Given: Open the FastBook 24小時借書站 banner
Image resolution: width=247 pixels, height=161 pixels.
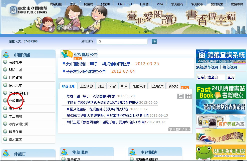Looking at the screenshot, I should 221,92.
